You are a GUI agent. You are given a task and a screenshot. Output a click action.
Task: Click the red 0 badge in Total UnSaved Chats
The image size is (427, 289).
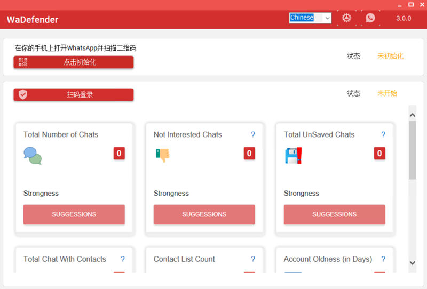(379, 154)
